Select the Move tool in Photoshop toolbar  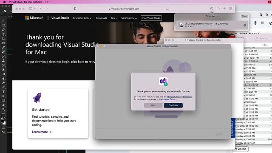click(x=3, y=21)
